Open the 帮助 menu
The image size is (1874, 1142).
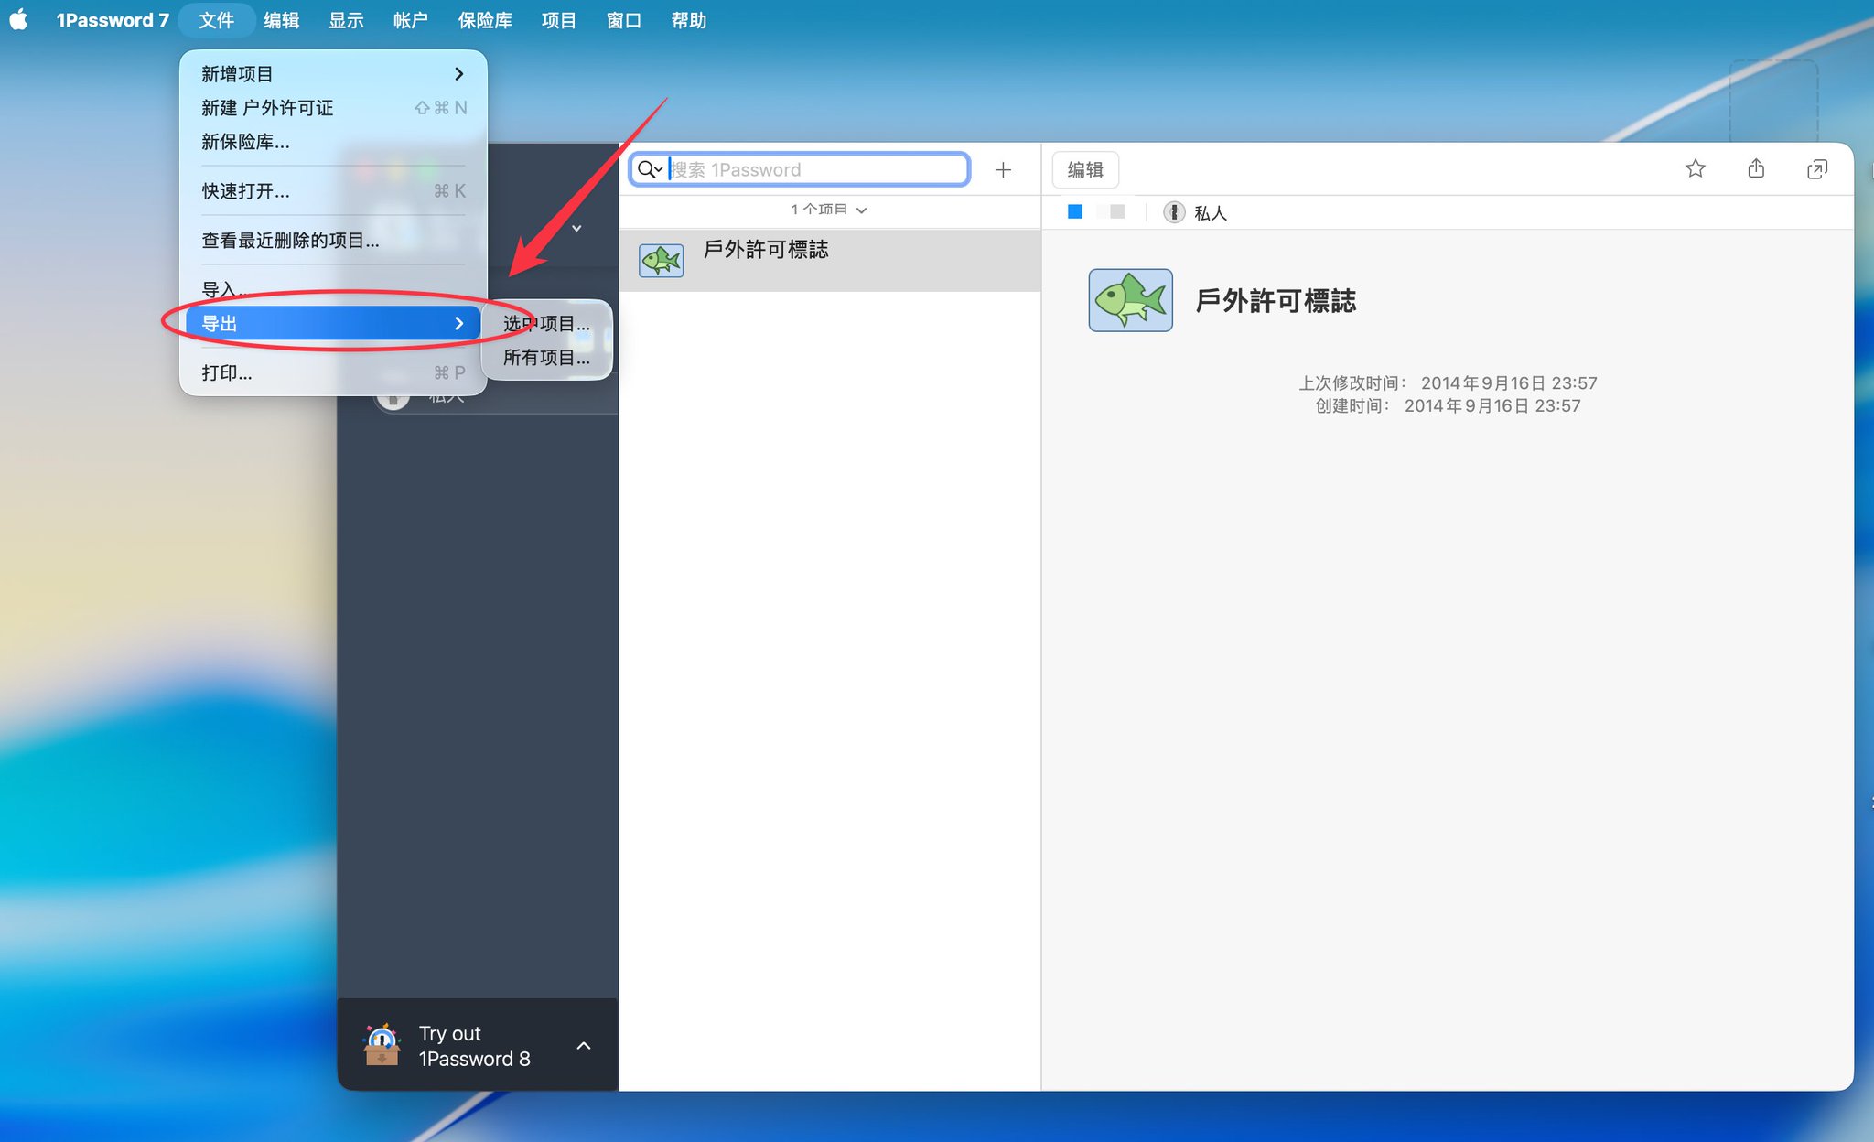(x=689, y=20)
